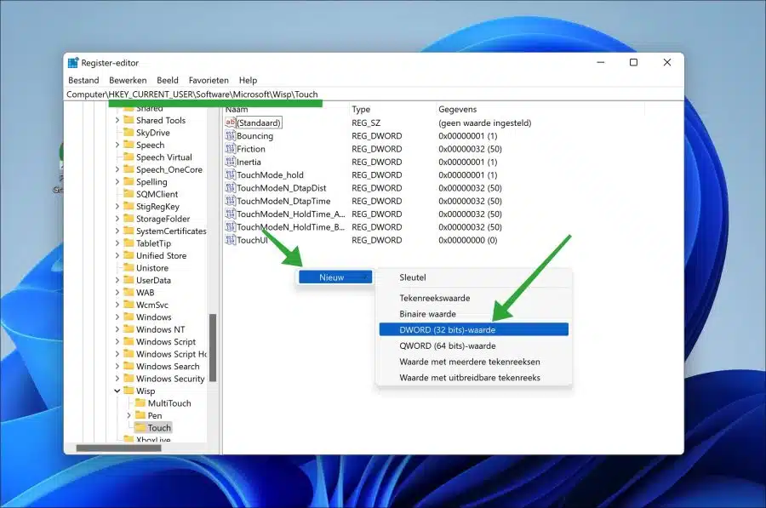Expand the Shared Tools tree node
This screenshot has width=766, height=508.
click(x=117, y=120)
